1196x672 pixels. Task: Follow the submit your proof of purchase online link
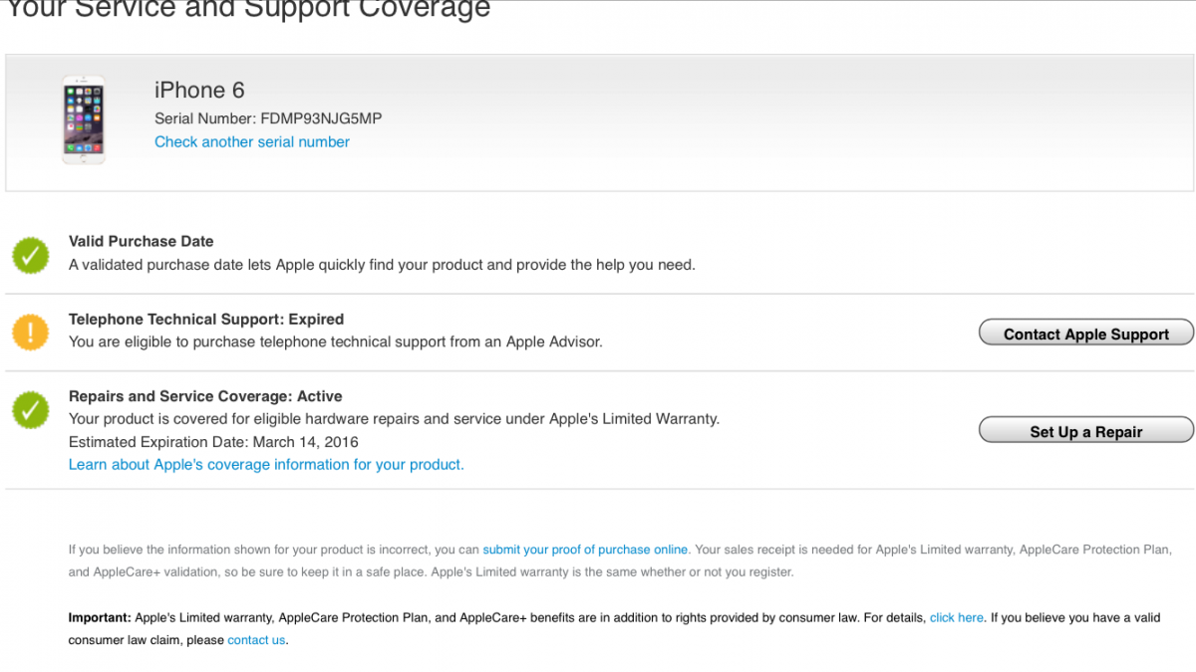pyautogui.click(x=585, y=550)
